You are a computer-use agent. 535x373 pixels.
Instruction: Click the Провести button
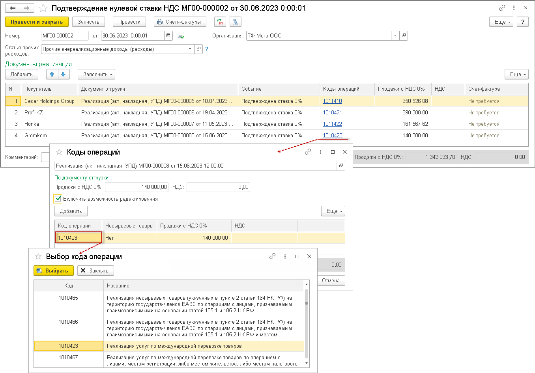[x=129, y=22]
